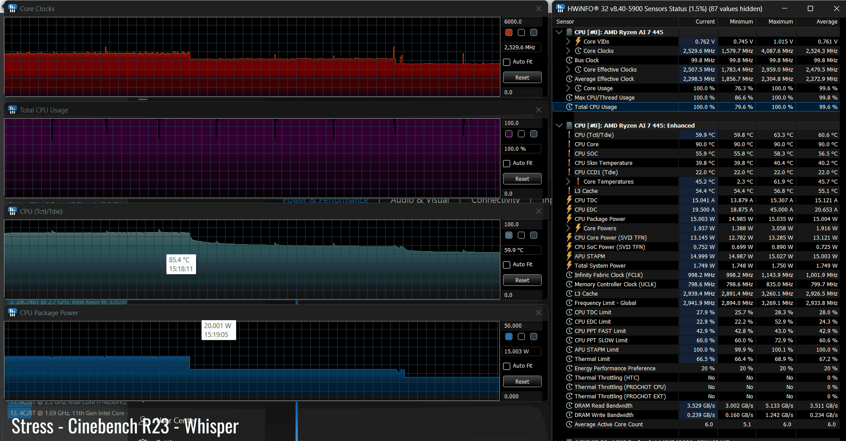Click the thermometer icon beside CPU Core
The image size is (846, 441).
[x=569, y=144]
